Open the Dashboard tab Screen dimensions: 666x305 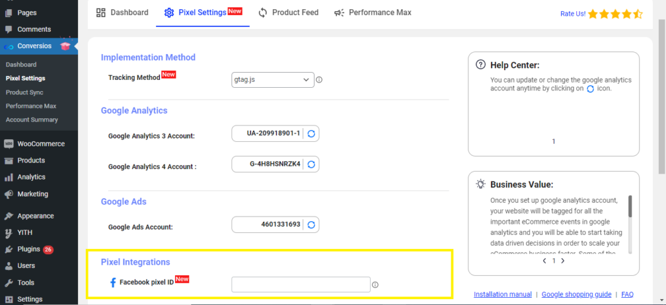(122, 13)
